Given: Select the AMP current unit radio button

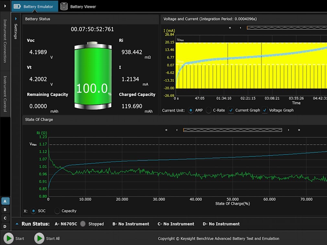Looking at the screenshot, I should (191, 110).
